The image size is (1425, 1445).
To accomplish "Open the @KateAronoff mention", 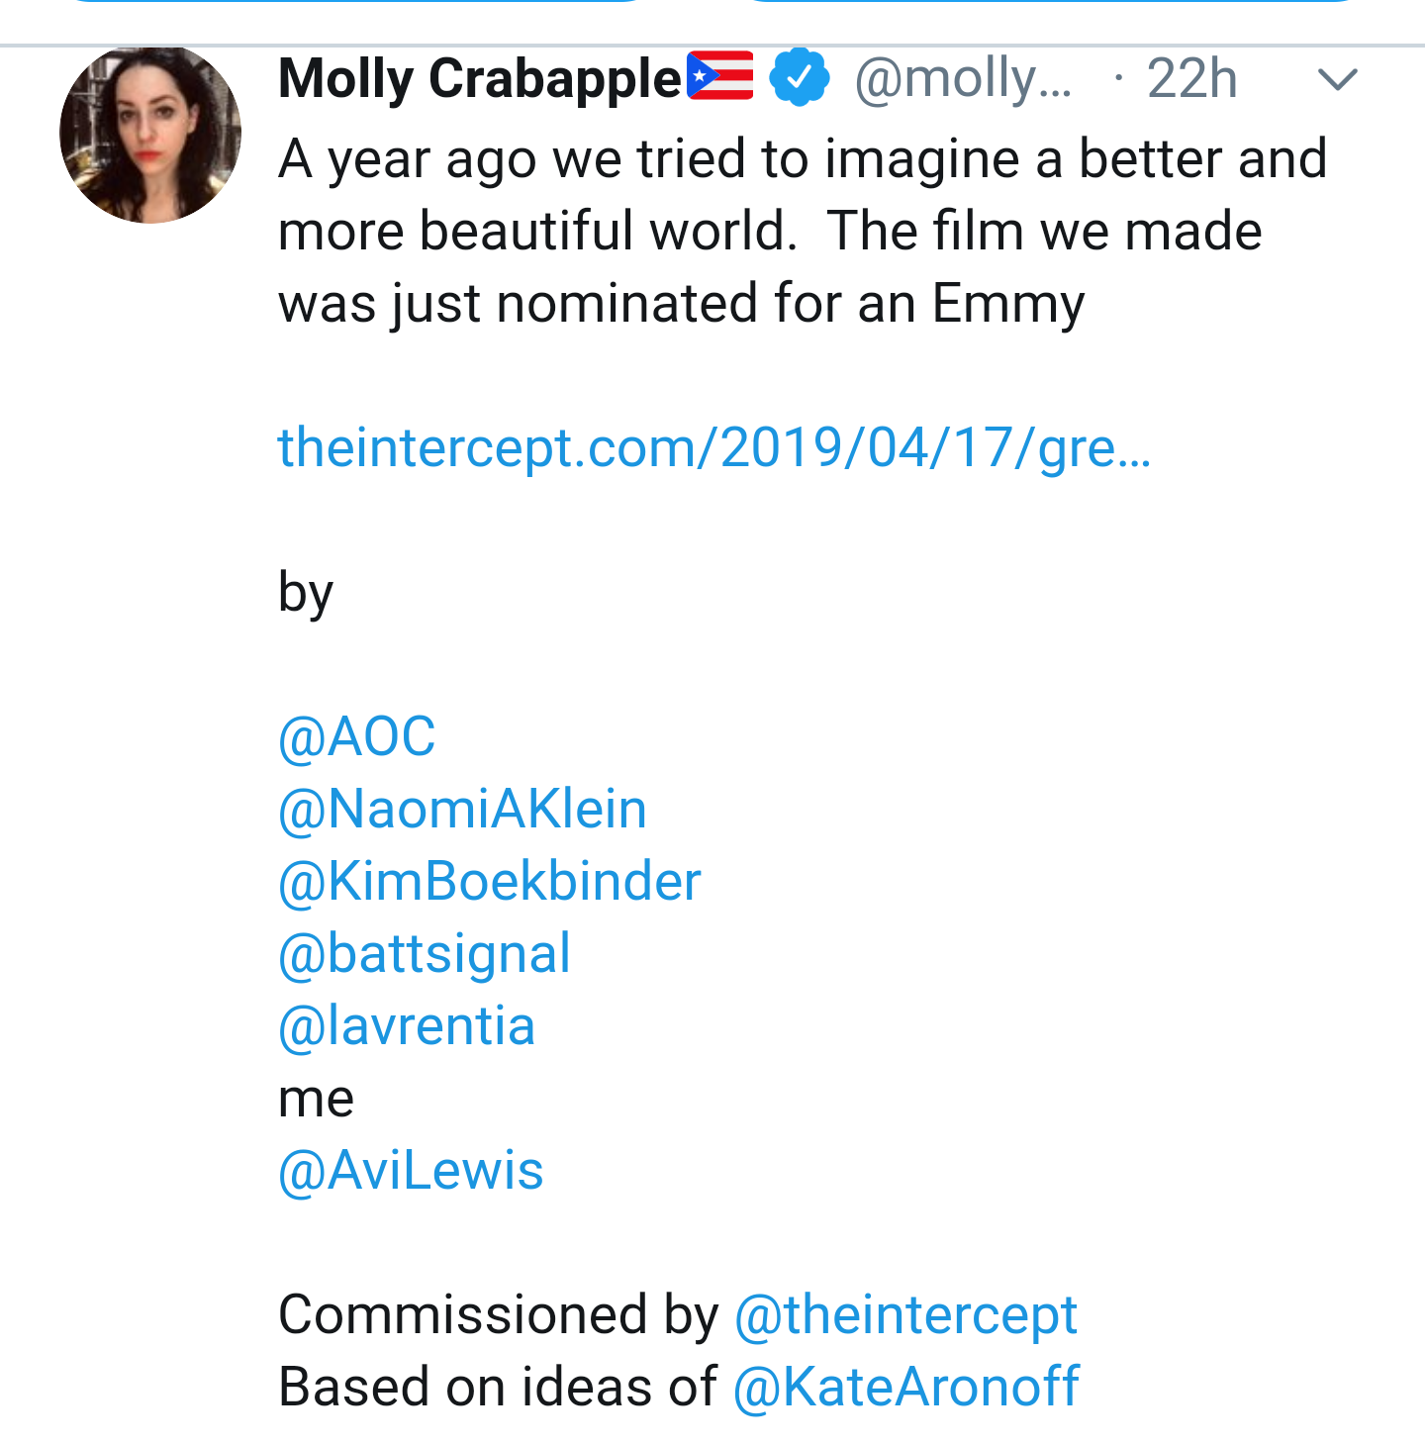I will pyautogui.click(x=906, y=1387).
